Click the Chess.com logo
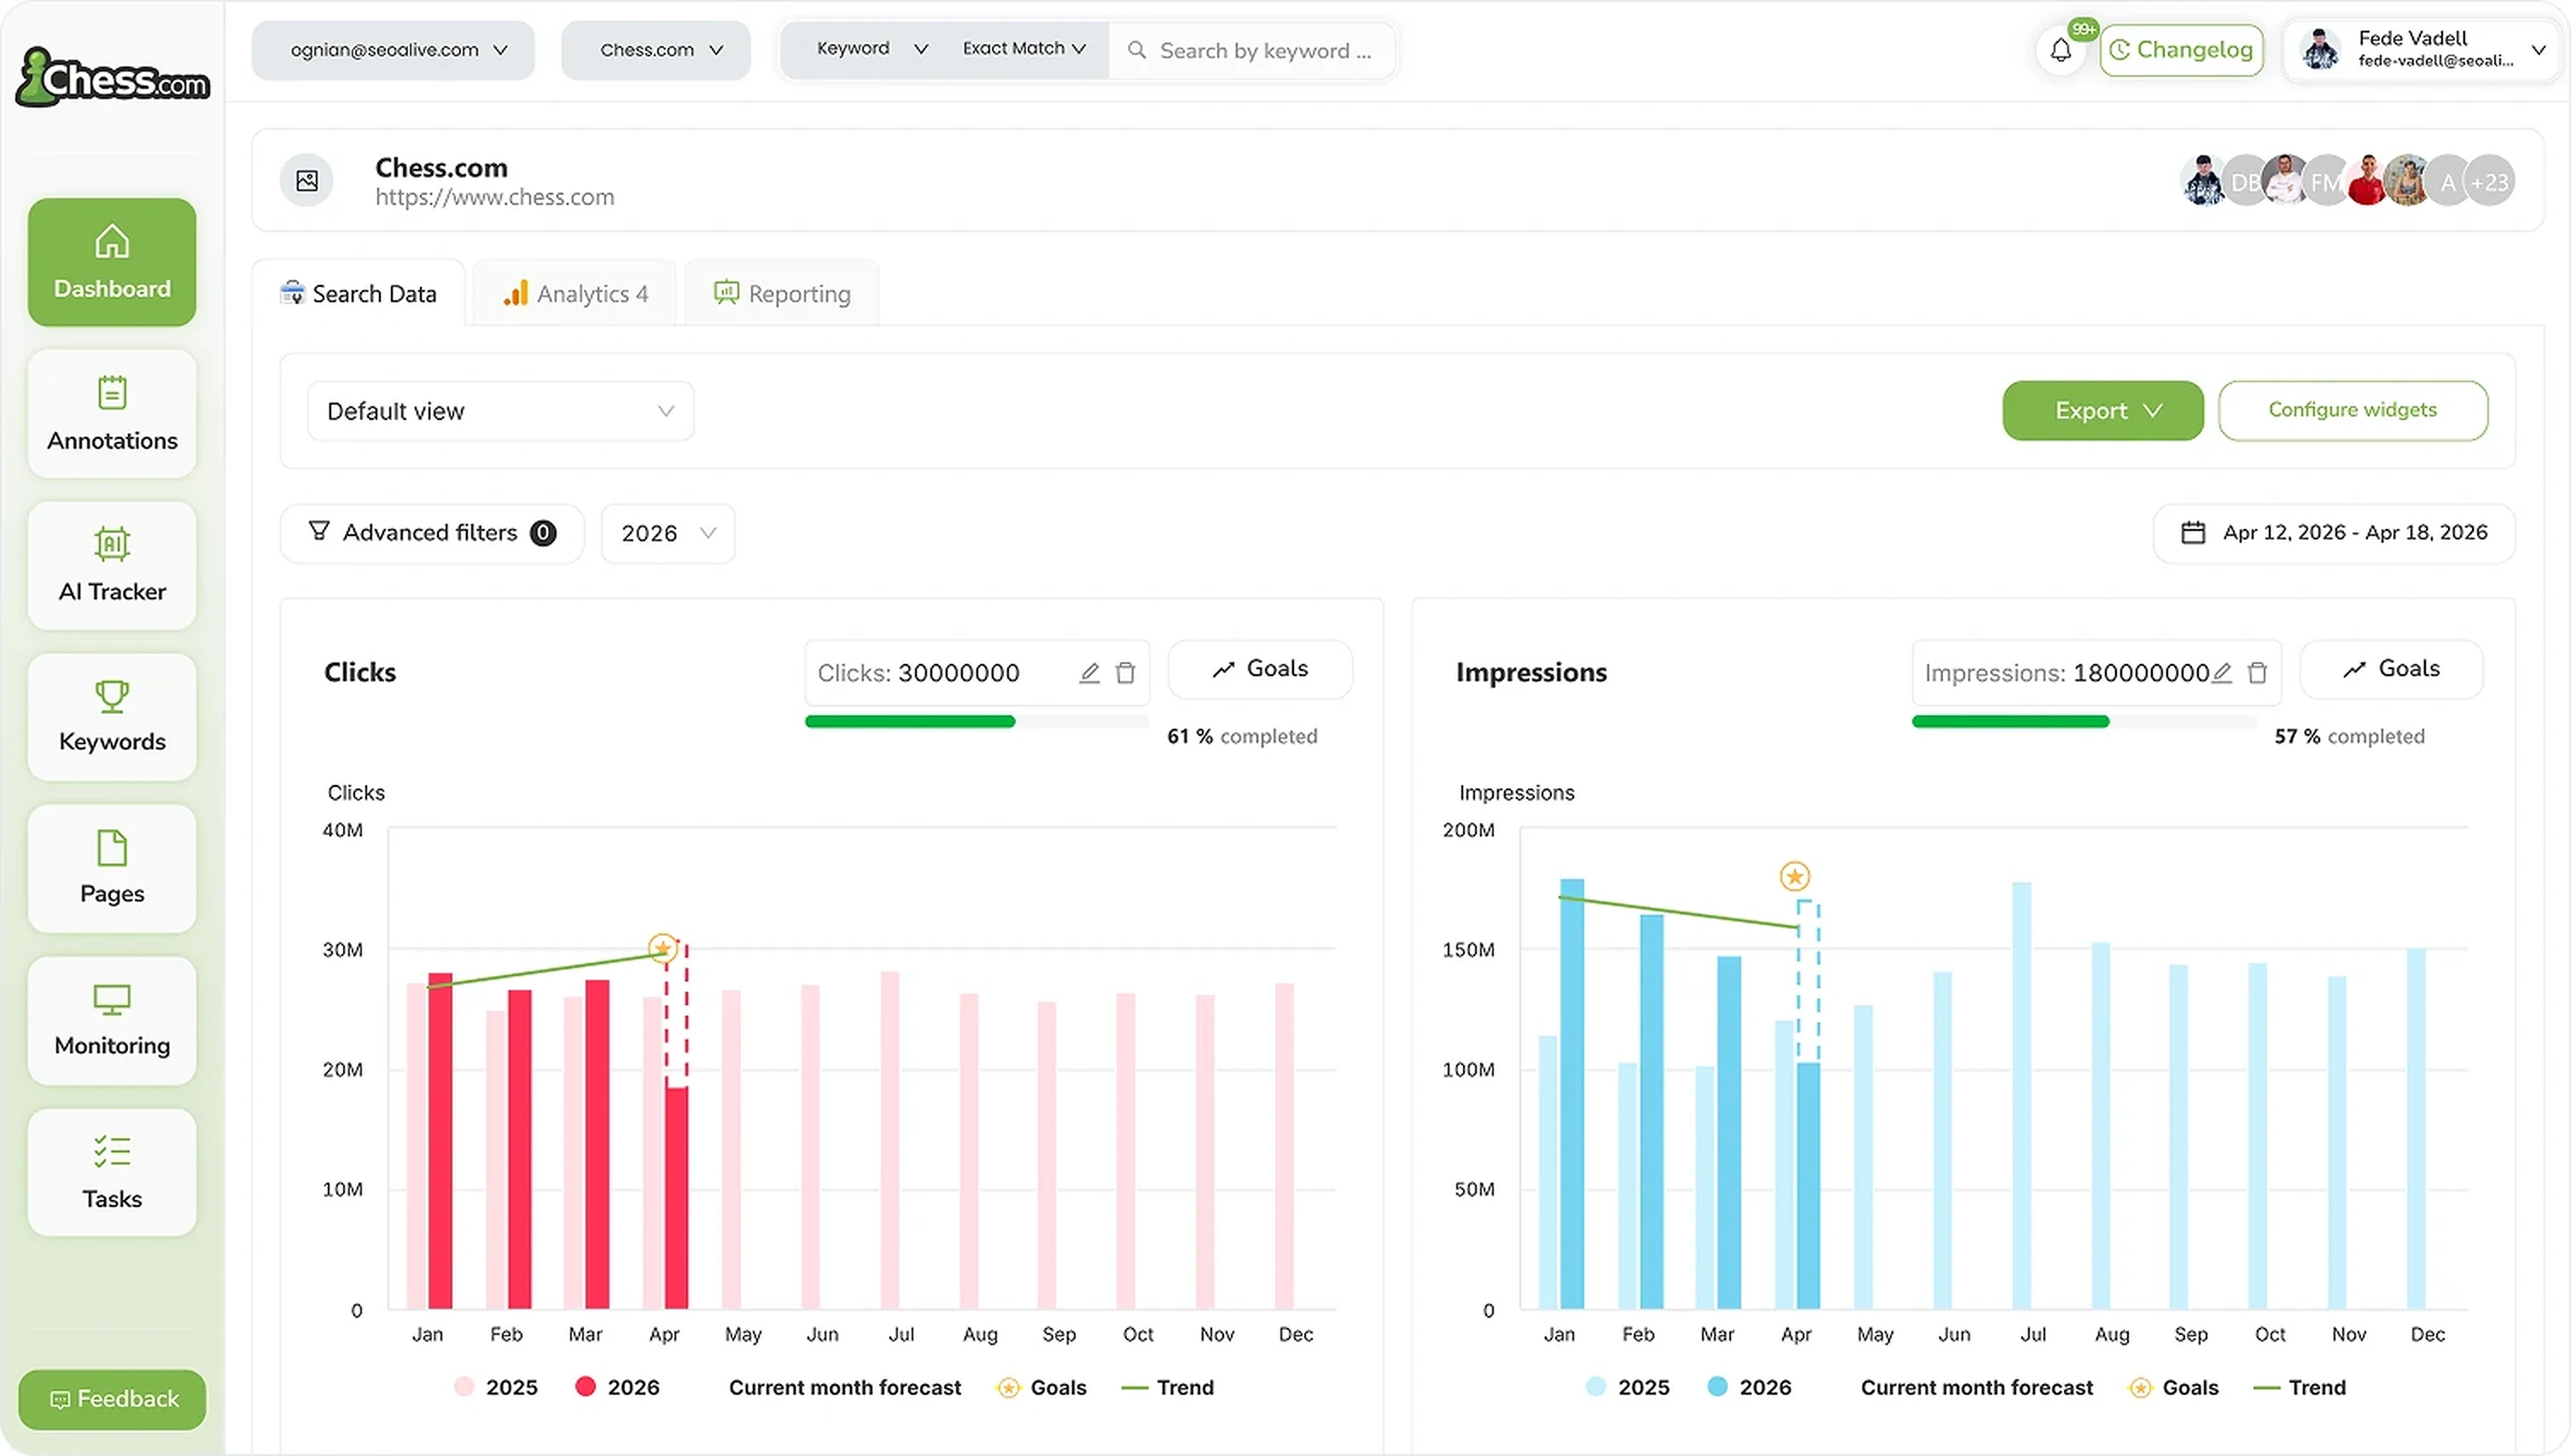 [113, 77]
